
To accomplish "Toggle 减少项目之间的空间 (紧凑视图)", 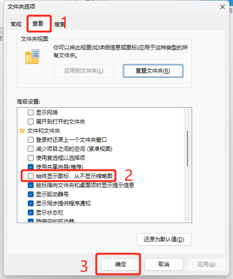I will pos(31,149).
